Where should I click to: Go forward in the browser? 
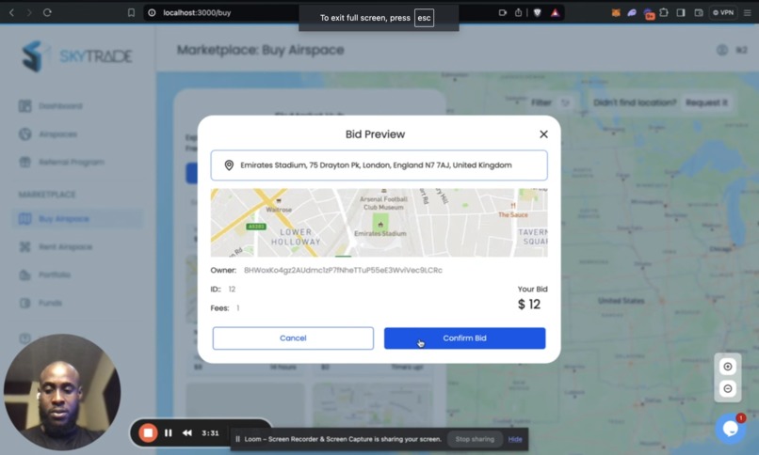(x=29, y=12)
